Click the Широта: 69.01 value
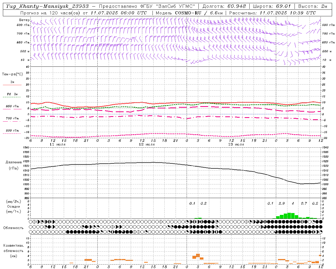Image resolution: width=336 pixels, height=269 pixels. [272, 6]
